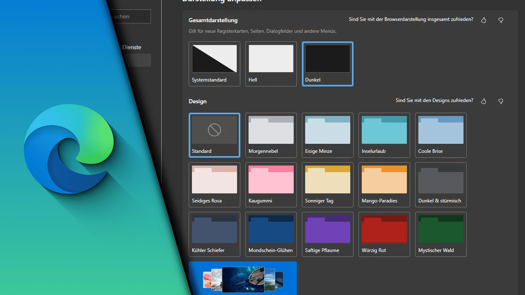
Task: Give thumbs down for the Designs question
Action: click(x=500, y=101)
